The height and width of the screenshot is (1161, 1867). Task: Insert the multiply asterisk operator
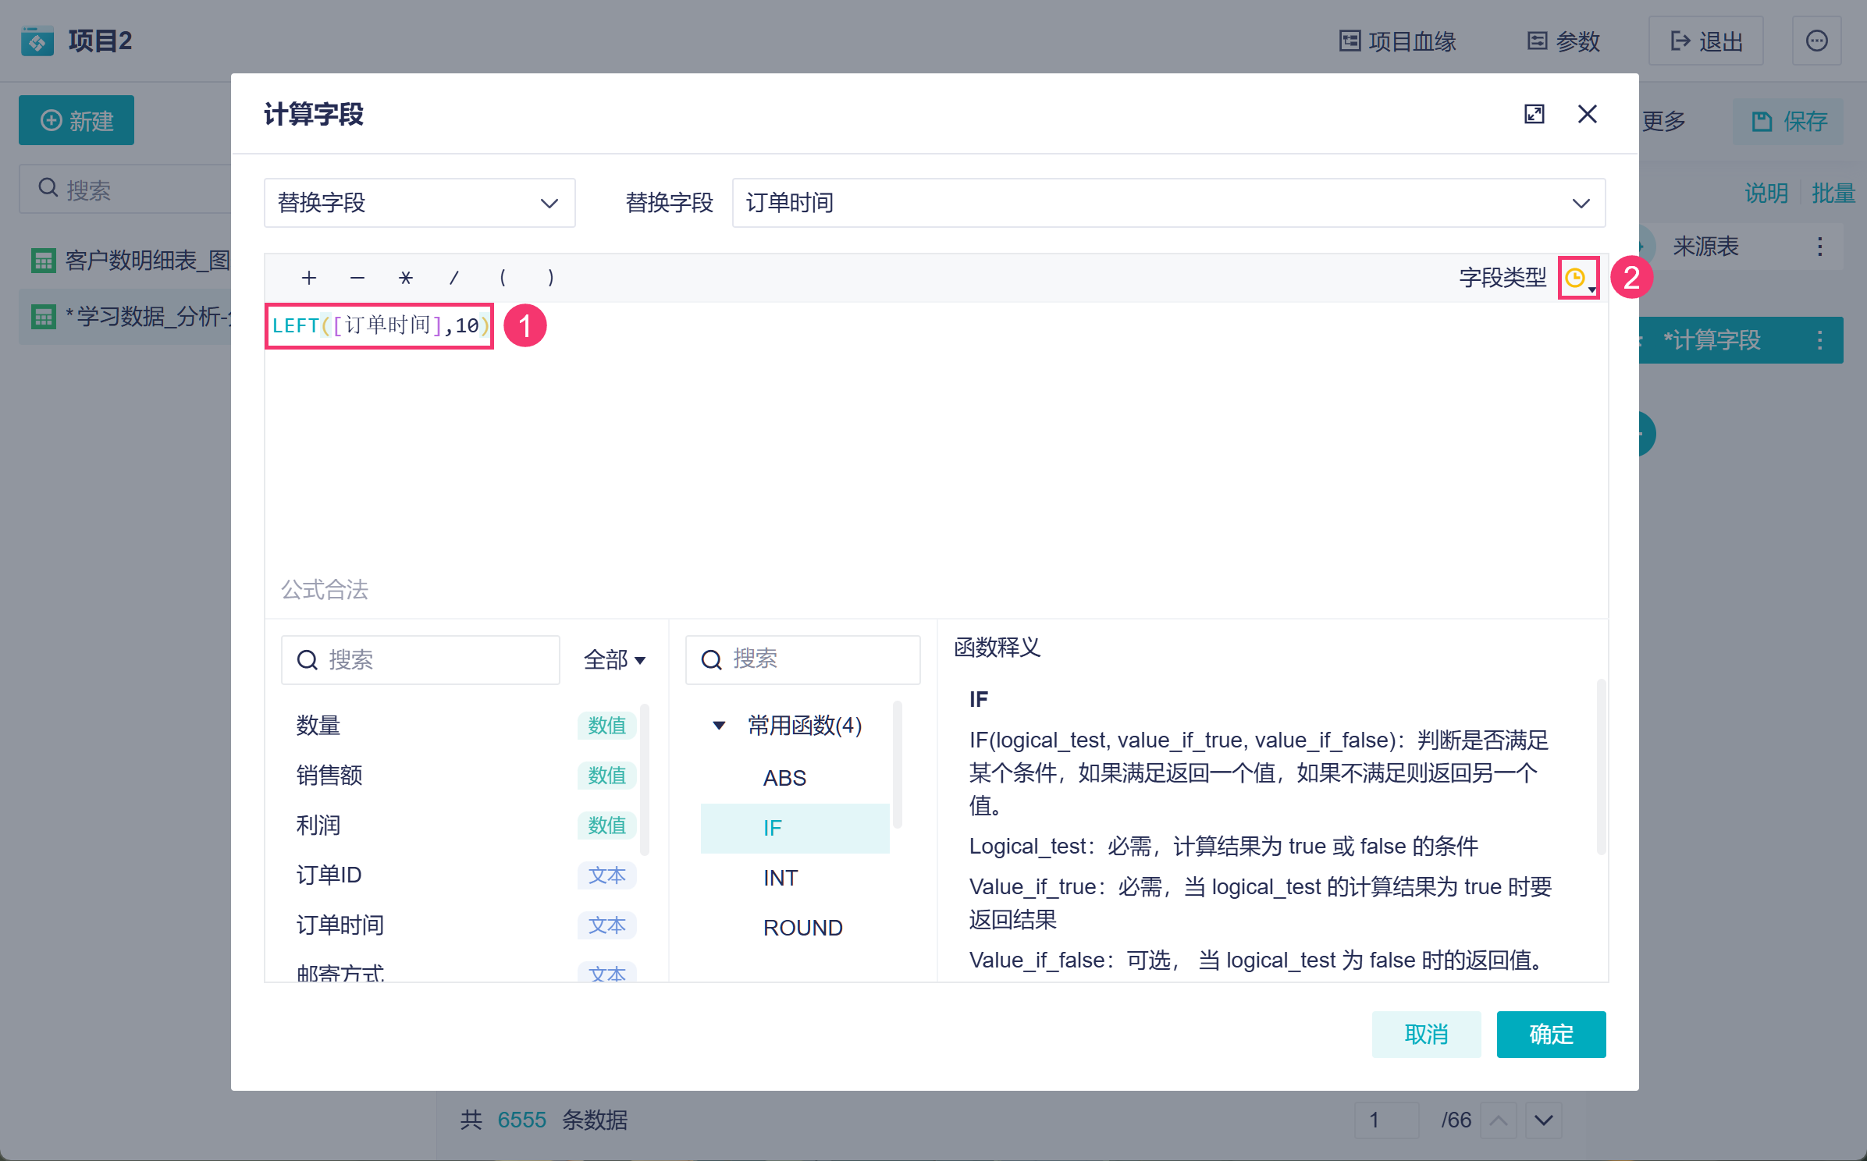pyautogui.click(x=405, y=278)
